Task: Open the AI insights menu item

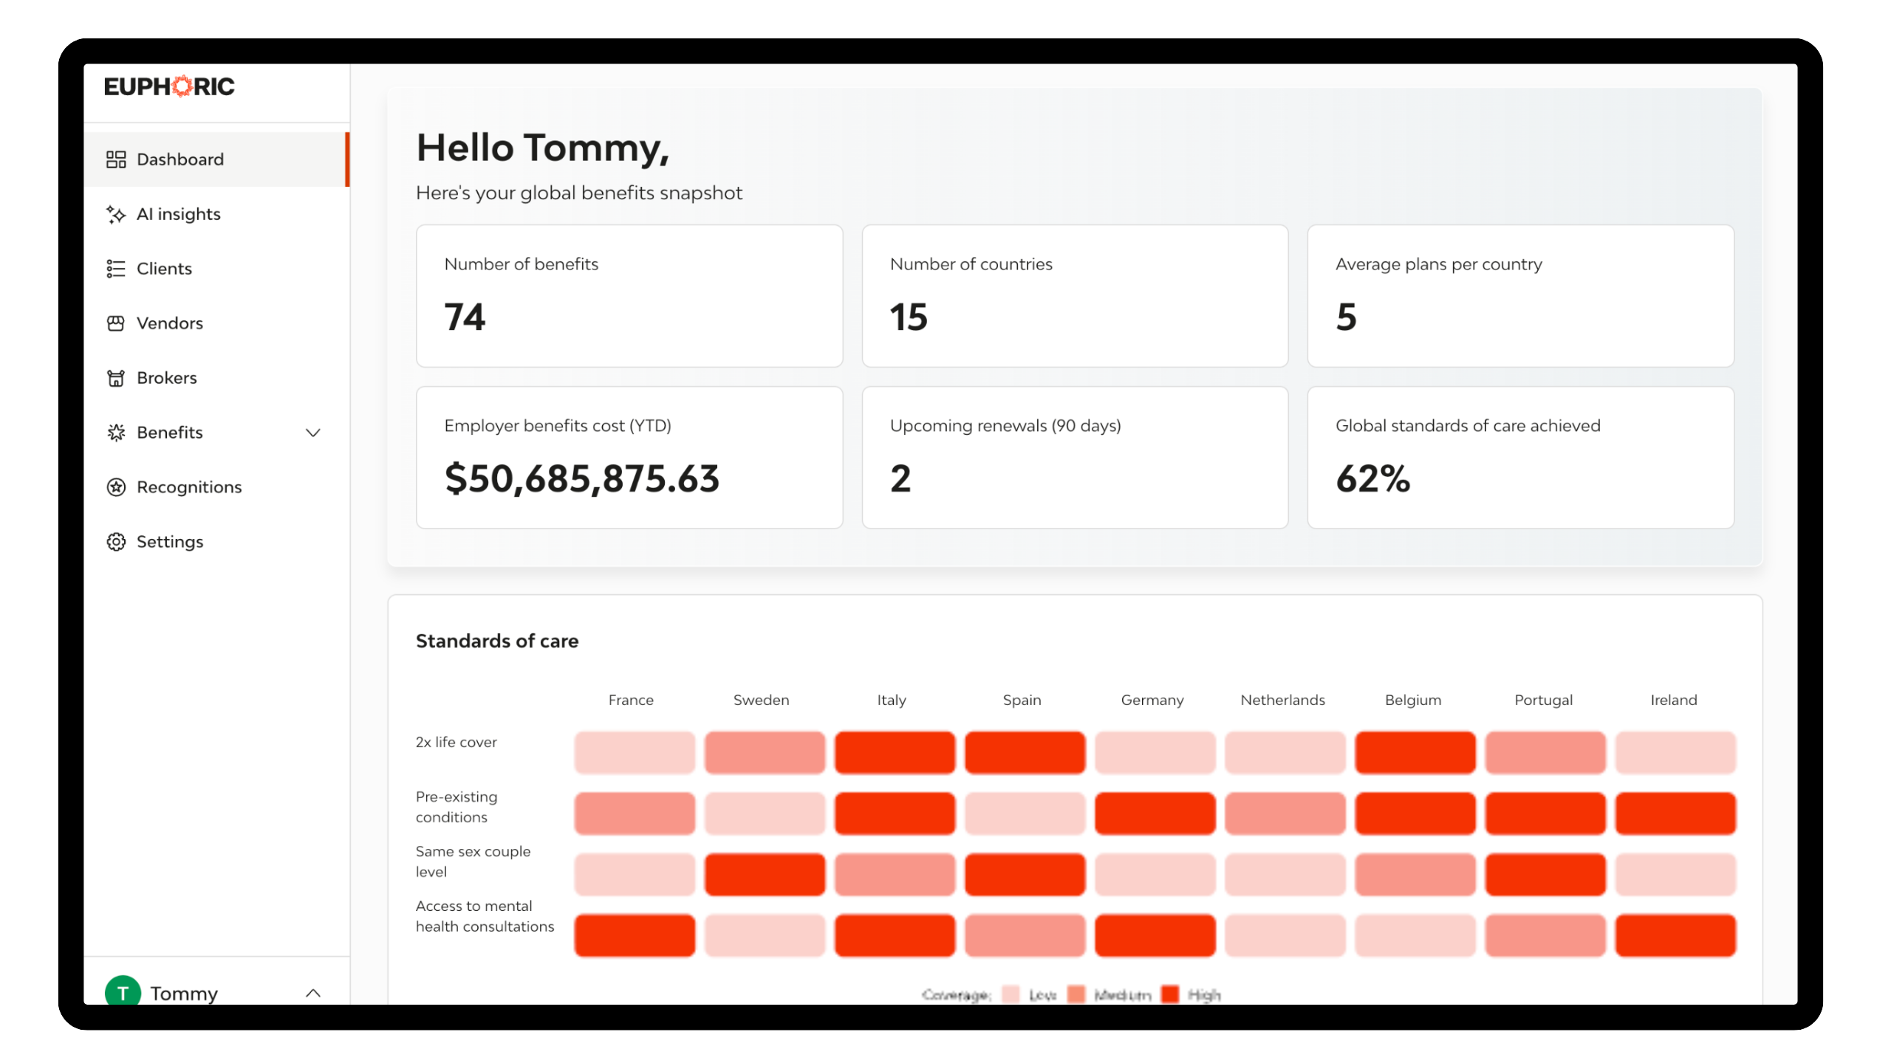Action: click(x=179, y=214)
